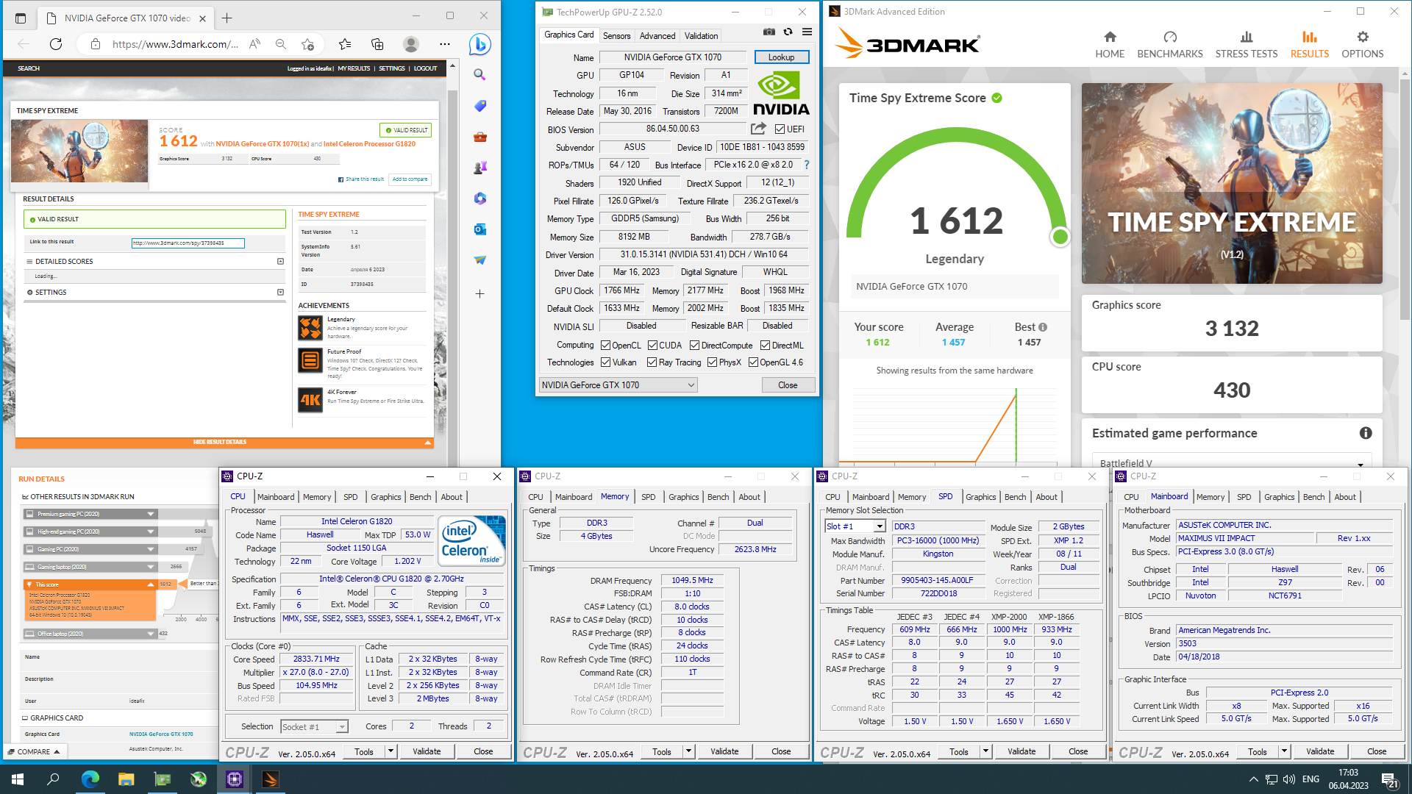Image resolution: width=1412 pixels, height=794 pixels.
Task: Open Edge settings and more menu
Action: pyautogui.click(x=445, y=44)
